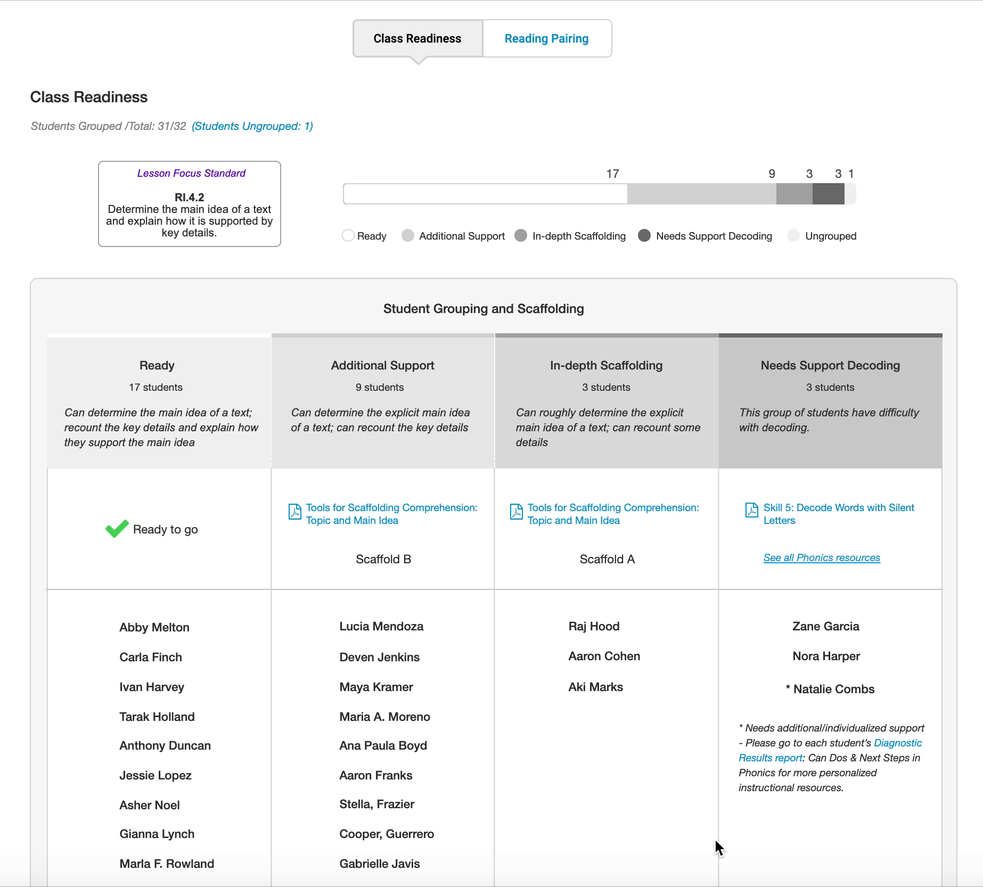Open the Students Ungrouped: 1 link
This screenshot has width=983, height=887.
tap(252, 126)
